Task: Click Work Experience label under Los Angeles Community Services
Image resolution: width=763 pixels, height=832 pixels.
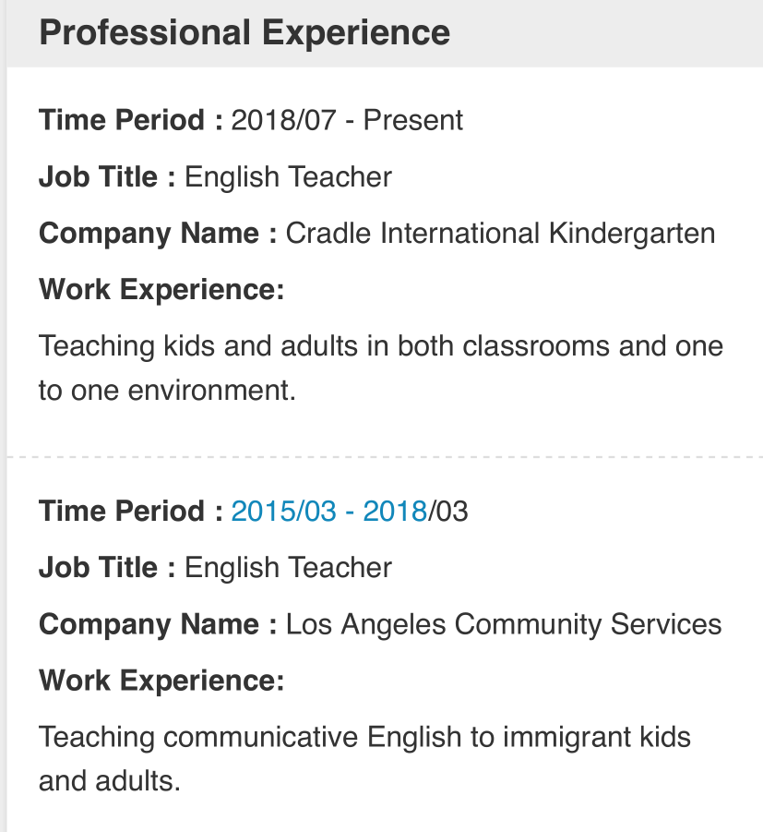Action: coord(161,681)
